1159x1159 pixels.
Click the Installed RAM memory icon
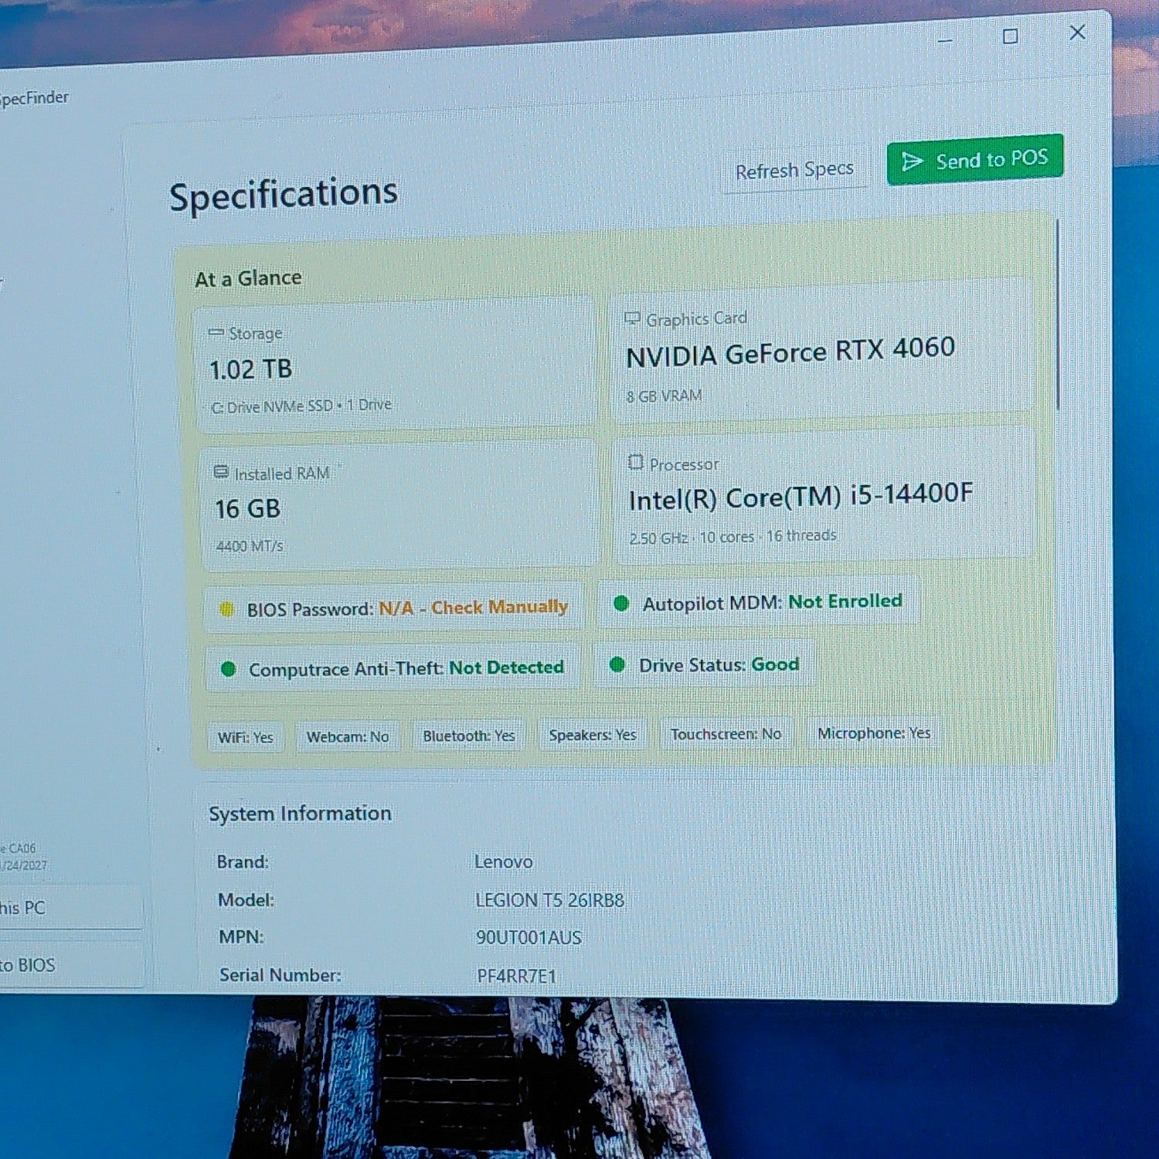click(x=221, y=471)
